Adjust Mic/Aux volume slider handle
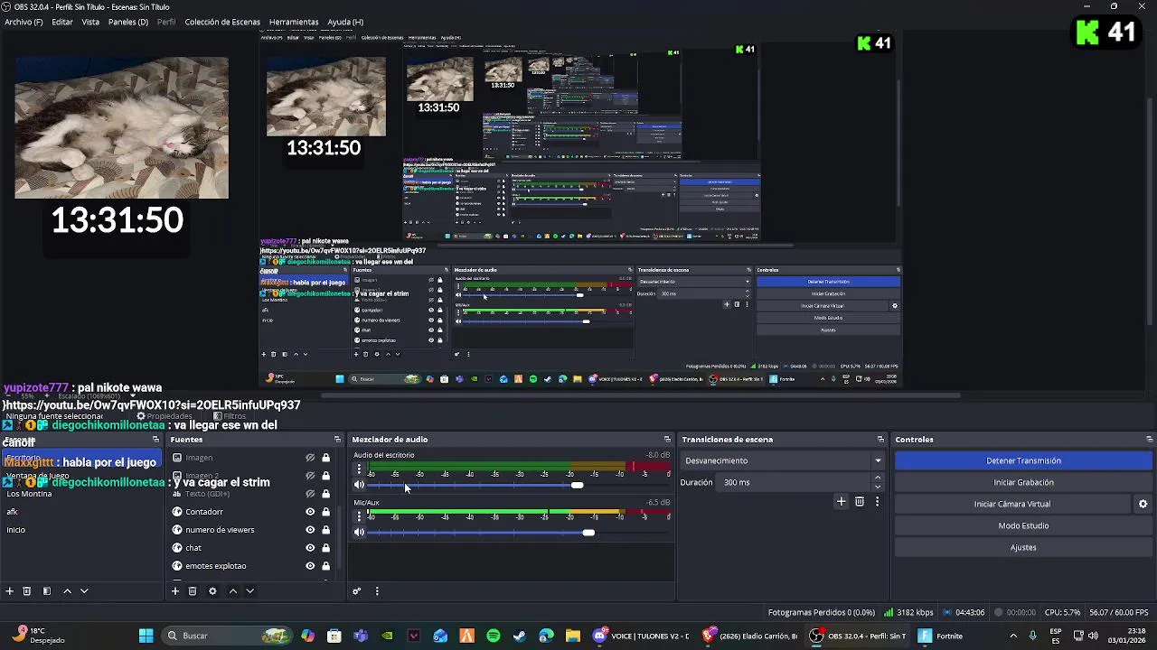The image size is (1157, 650). pos(588,533)
